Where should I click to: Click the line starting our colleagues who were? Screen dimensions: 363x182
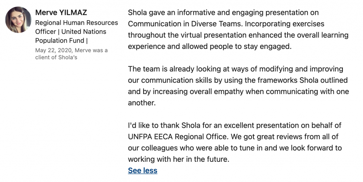pos(235,148)
